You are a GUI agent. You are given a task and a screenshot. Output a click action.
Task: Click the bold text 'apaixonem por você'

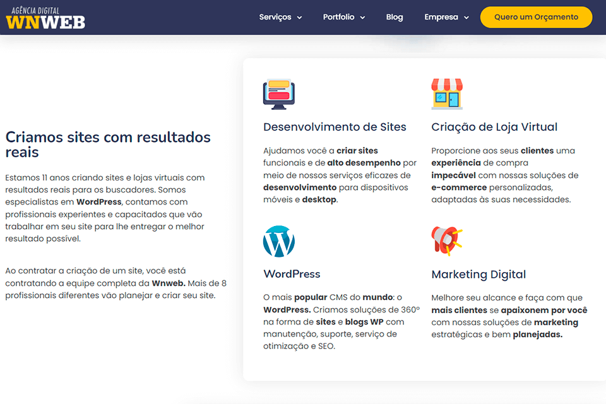(544, 311)
